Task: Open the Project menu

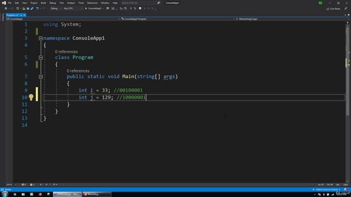Action: pyautogui.click(x=34, y=3)
